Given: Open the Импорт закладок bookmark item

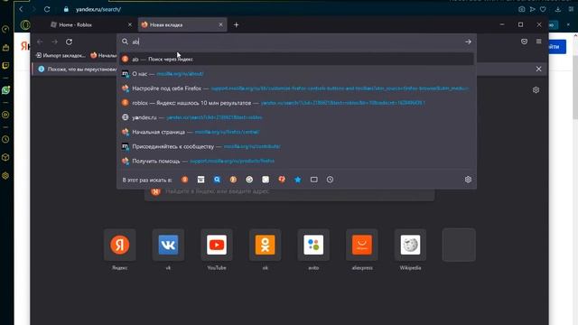Looking at the screenshot, I should (x=61, y=56).
